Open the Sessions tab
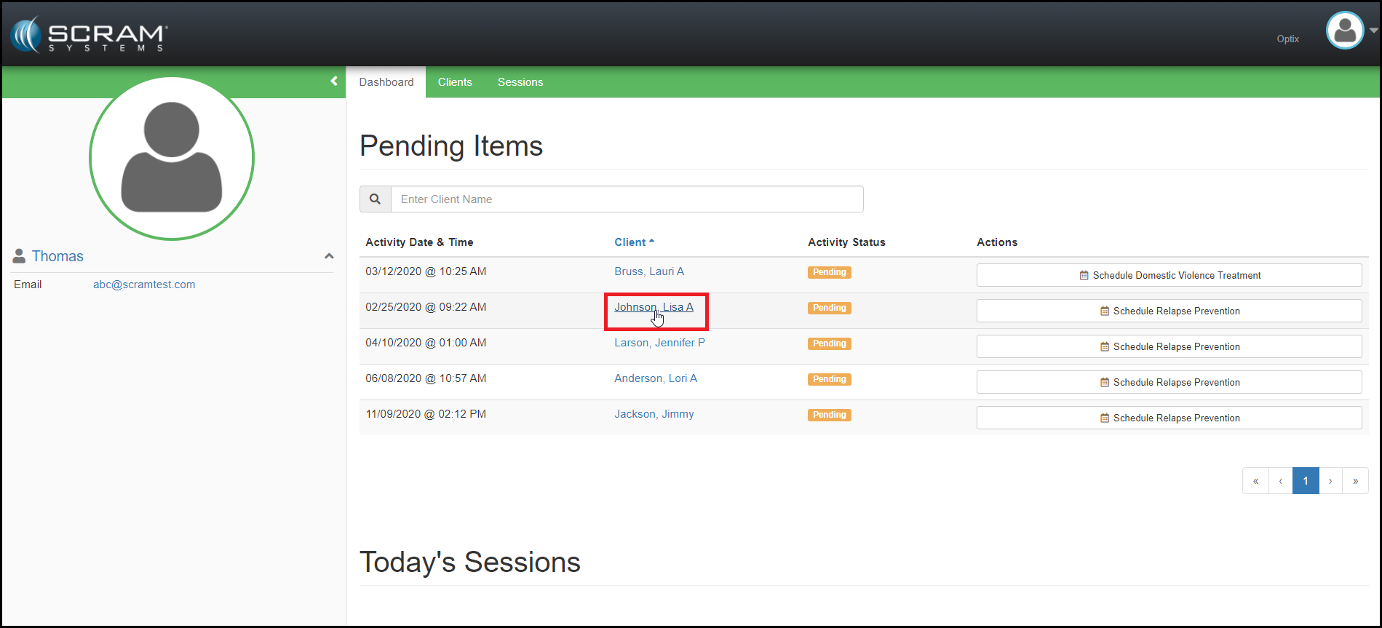 point(520,82)
